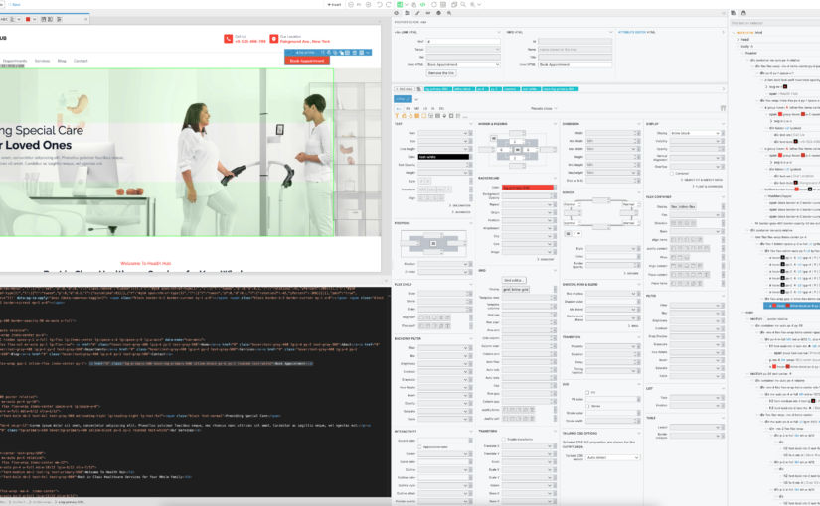Click the Name input field in the Info section
Screen dimensions: 820x506
point(574,49)
